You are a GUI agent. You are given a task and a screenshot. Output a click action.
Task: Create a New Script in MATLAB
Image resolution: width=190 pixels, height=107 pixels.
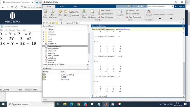tap(45, 14)
